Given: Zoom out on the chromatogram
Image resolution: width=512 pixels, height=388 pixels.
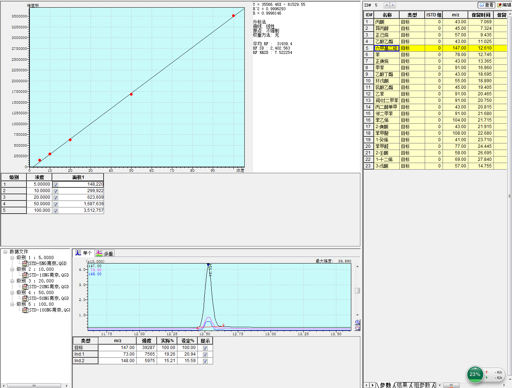Looking at the screenshot, I should (x=357, y=328).
